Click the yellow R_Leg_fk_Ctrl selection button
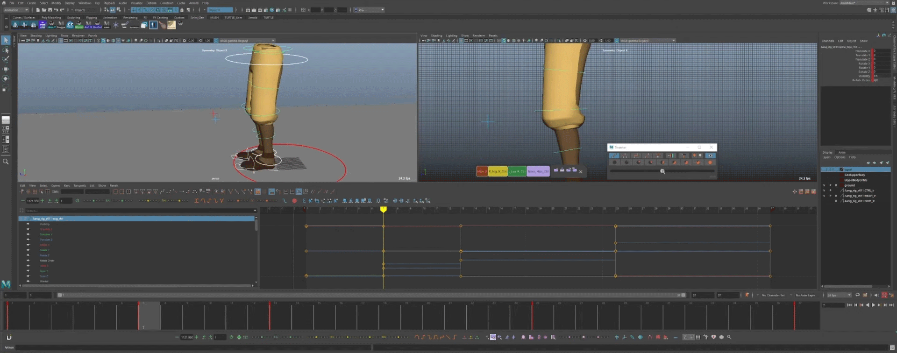 [x=498, y=172]
